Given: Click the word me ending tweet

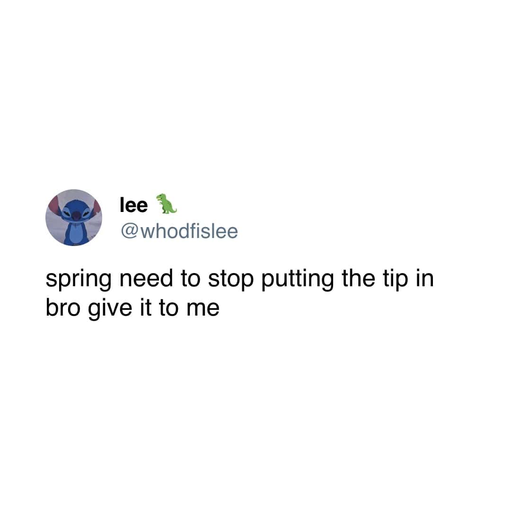Looking at the screenshot, I should coord(203,309).
